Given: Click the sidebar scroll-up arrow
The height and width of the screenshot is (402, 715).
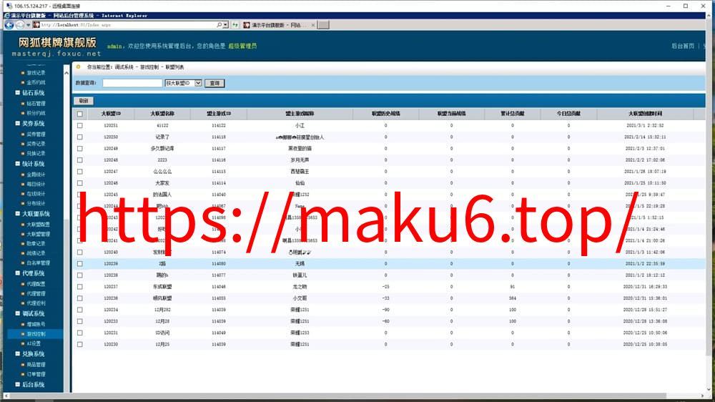Looking at the screenshot, I should click(x=66, y=73).
